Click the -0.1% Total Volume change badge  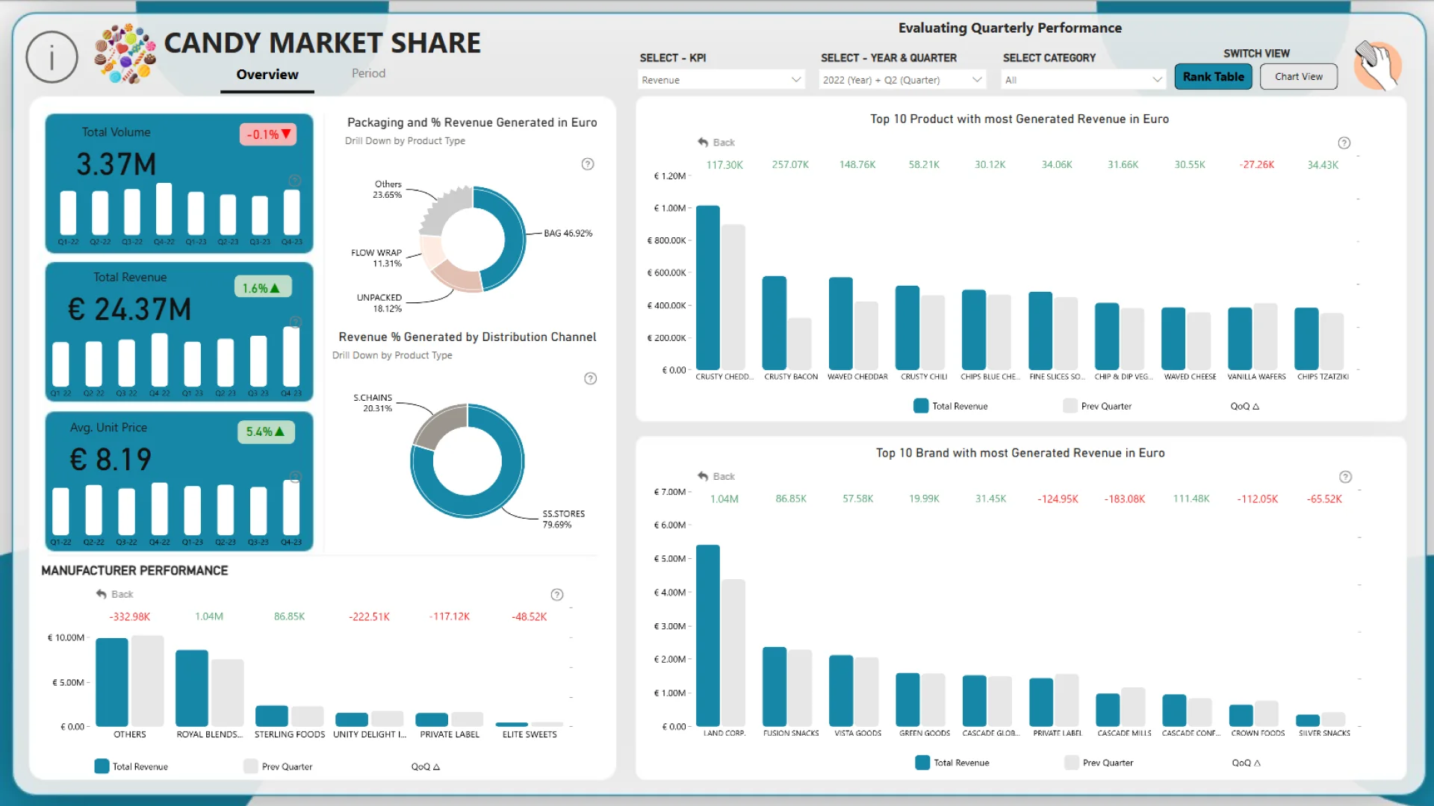268,134
